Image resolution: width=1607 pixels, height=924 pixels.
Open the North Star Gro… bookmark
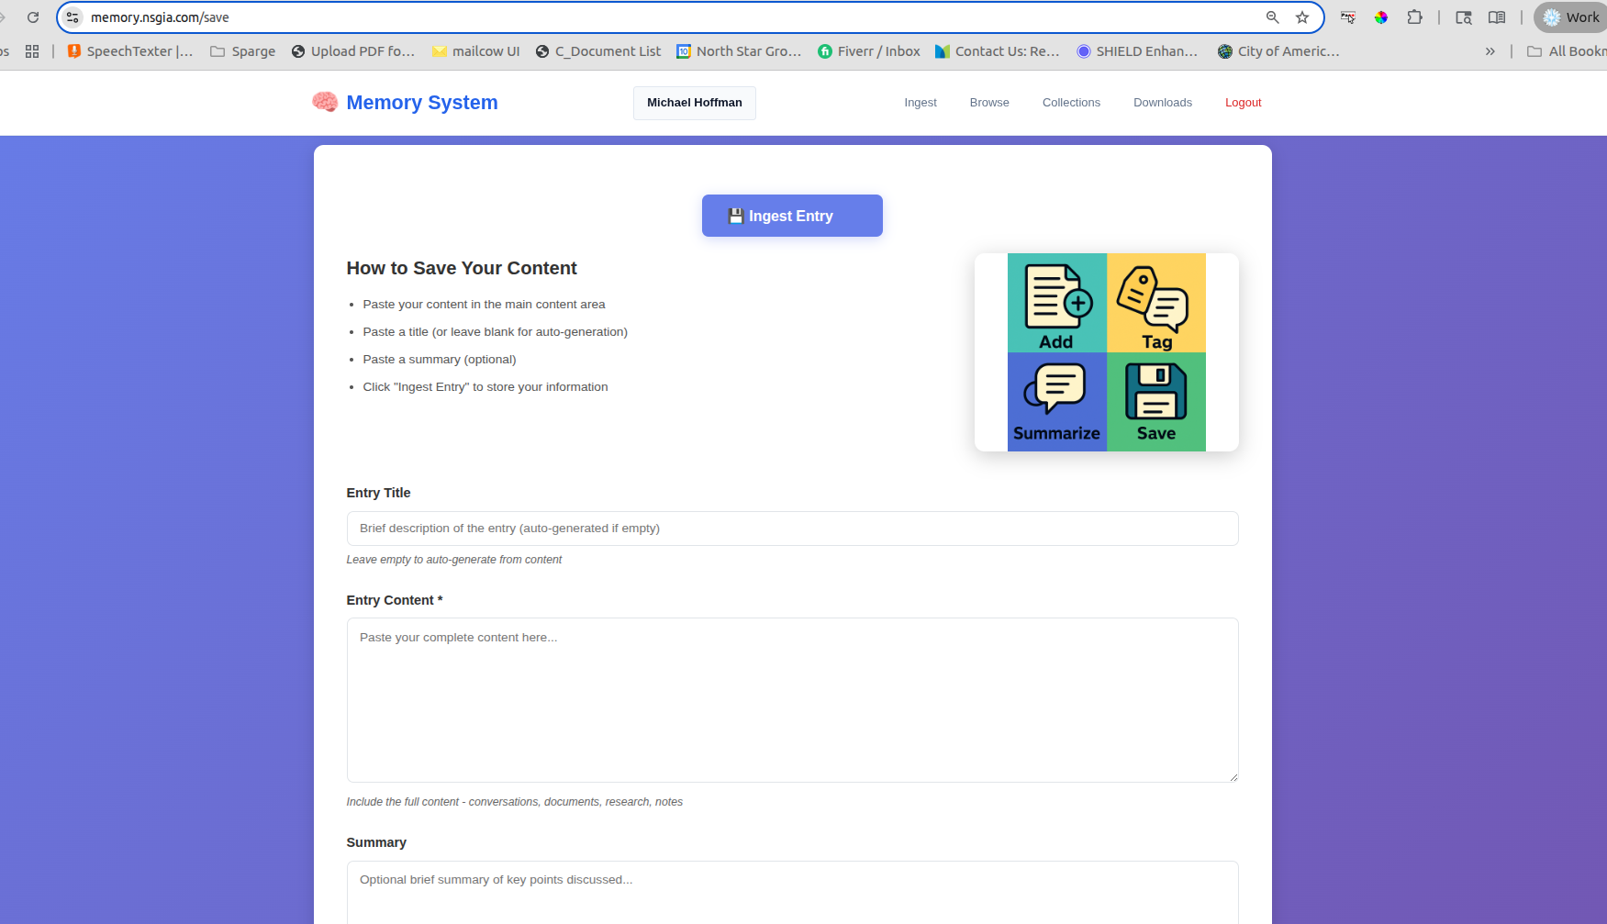[x=739, y=51]
